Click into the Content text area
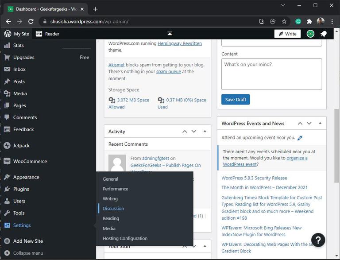 (x=271, y=74)
